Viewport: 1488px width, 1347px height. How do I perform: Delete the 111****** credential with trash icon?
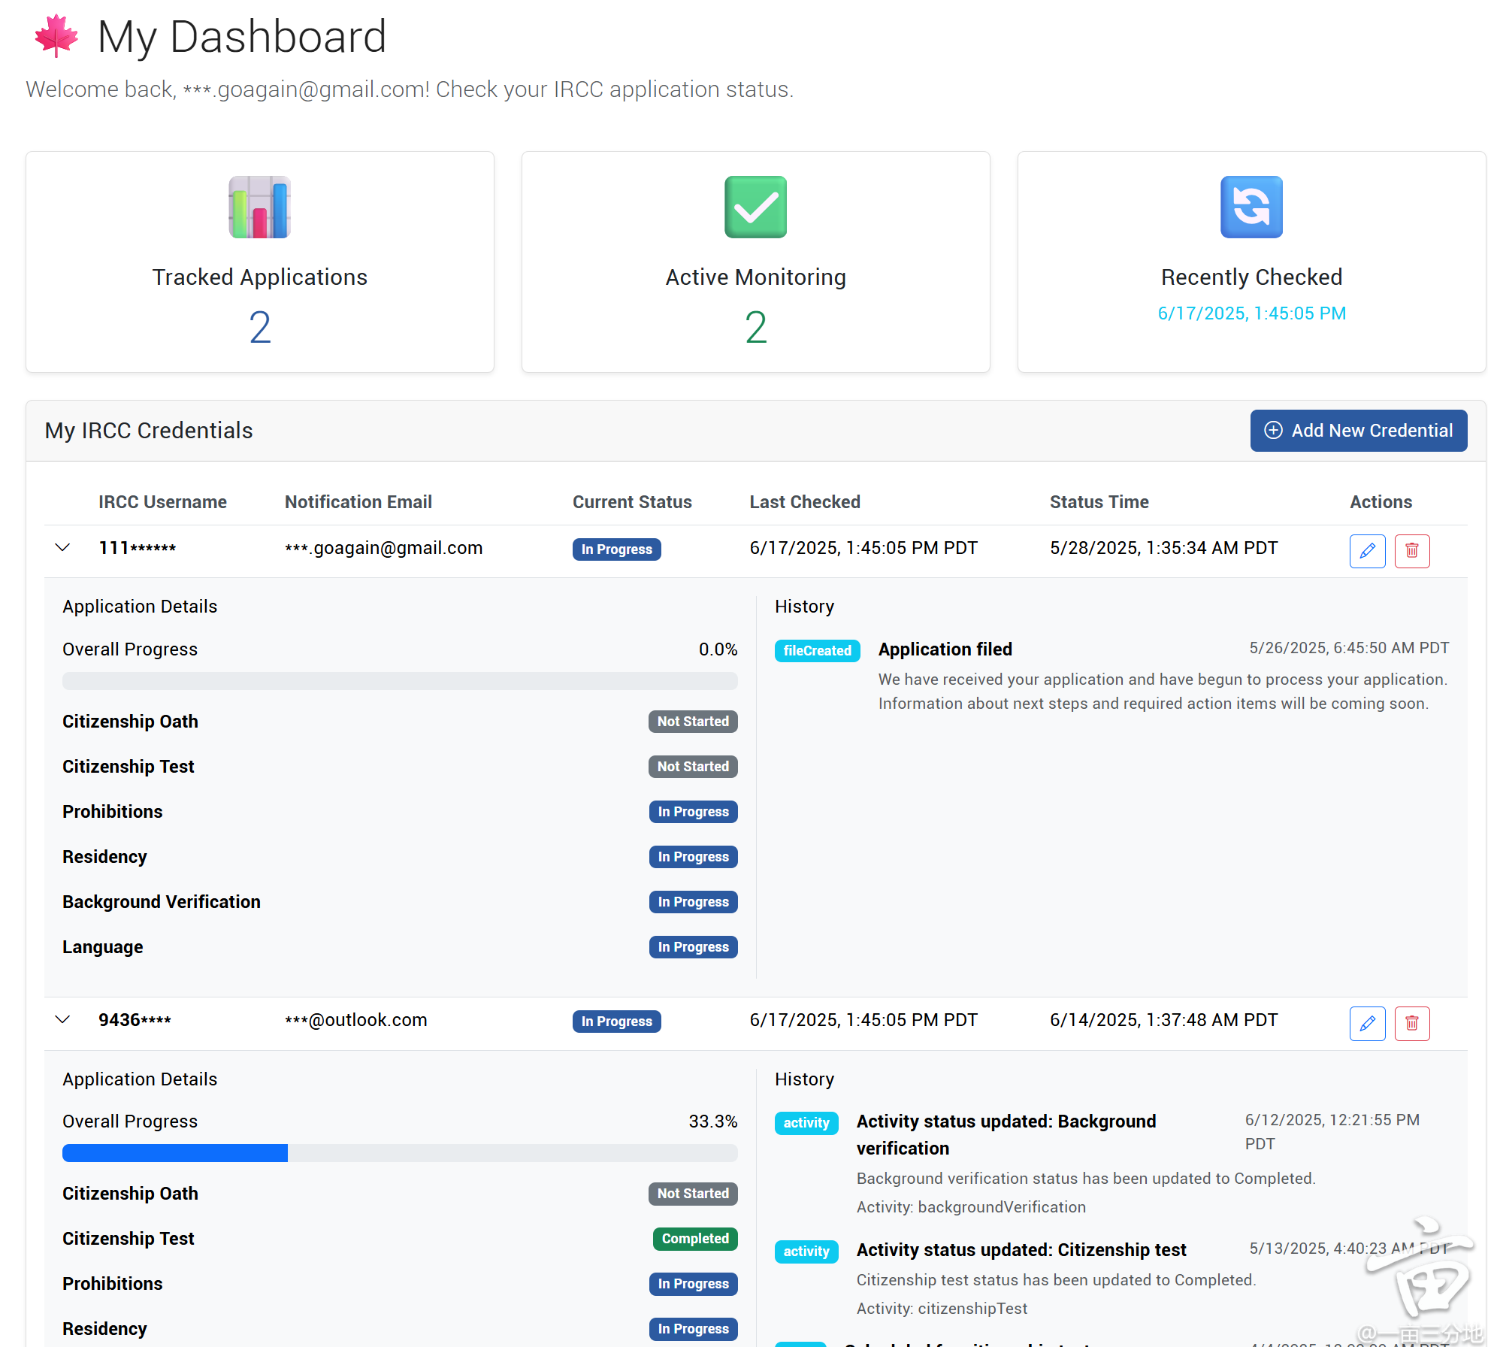(1411, 551)
